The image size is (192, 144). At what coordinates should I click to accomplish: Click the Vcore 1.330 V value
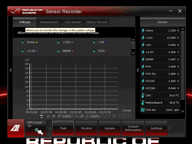pyautogui.click(x=174, y=31)
